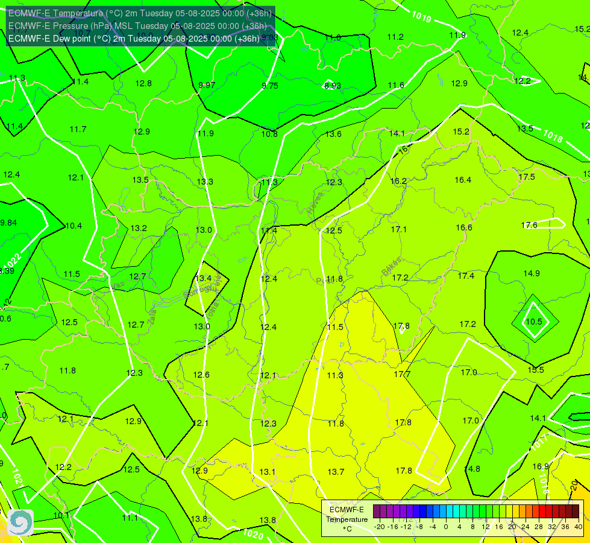This screenshot has height=543, width=590.
Task: Click the 12.6 value on map
Action: coord(201,375)
